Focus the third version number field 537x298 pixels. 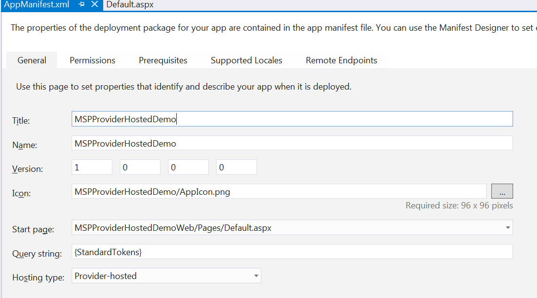pos(188,167)
